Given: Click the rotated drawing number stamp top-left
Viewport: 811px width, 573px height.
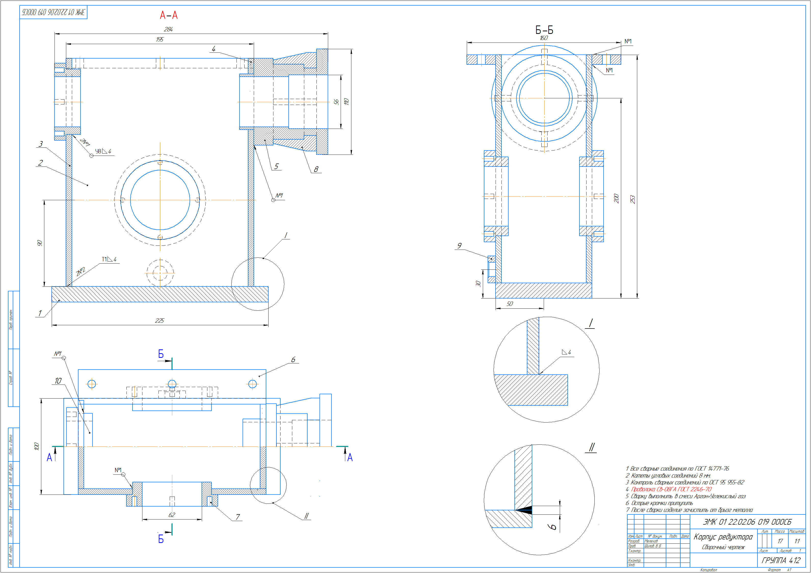Looking at the screenshot, I should [x=53, y=12].
